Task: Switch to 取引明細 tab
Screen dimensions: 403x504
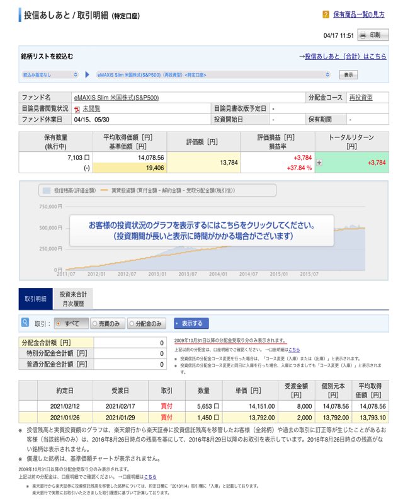Action: [x=35, y=299]
